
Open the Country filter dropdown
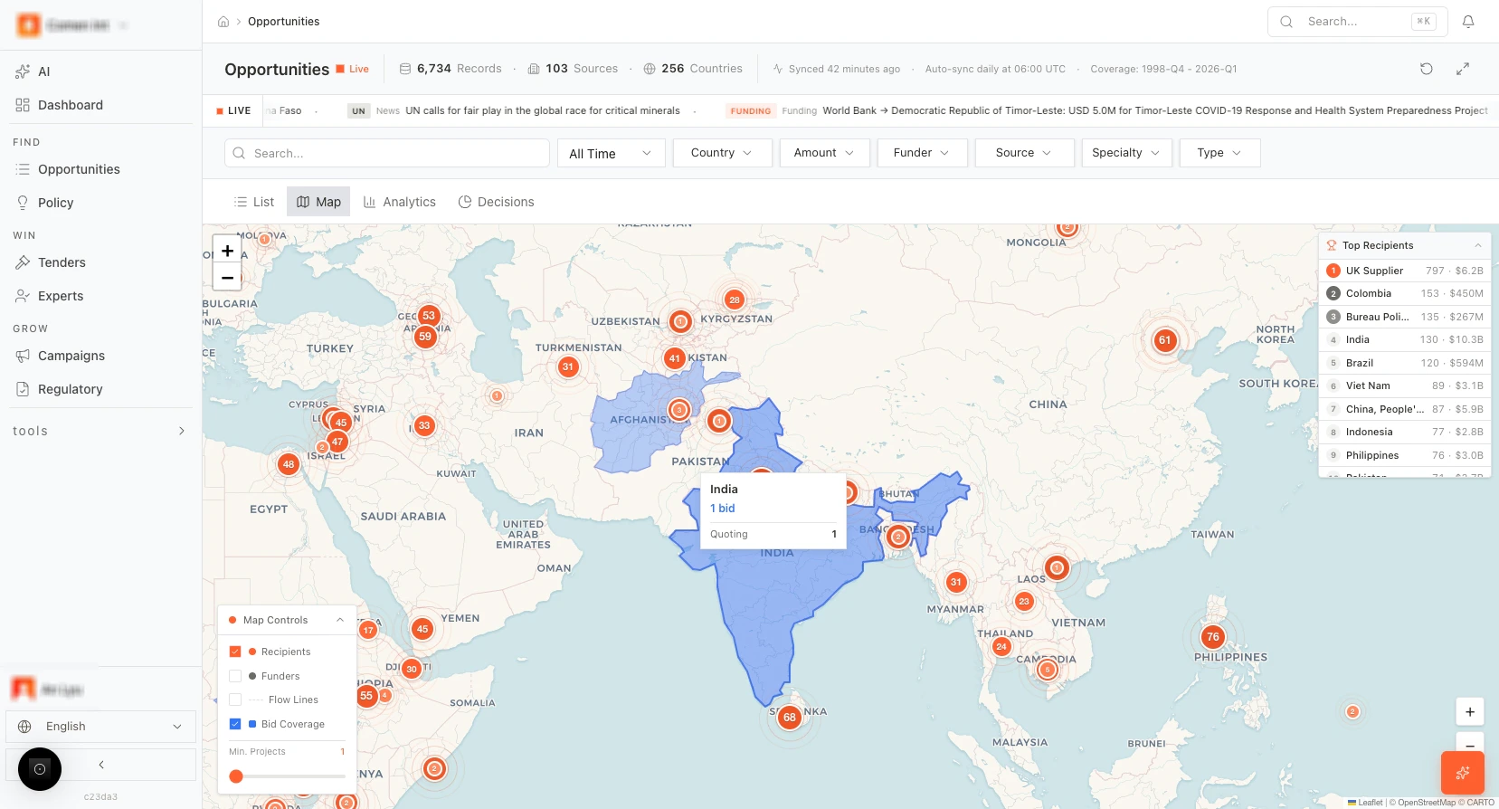coord(722,153)
